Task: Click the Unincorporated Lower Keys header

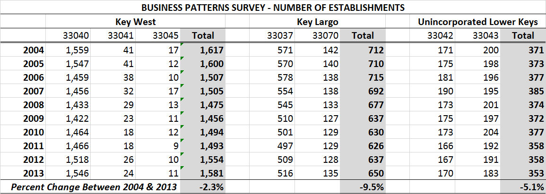Action: click(477, 22)
